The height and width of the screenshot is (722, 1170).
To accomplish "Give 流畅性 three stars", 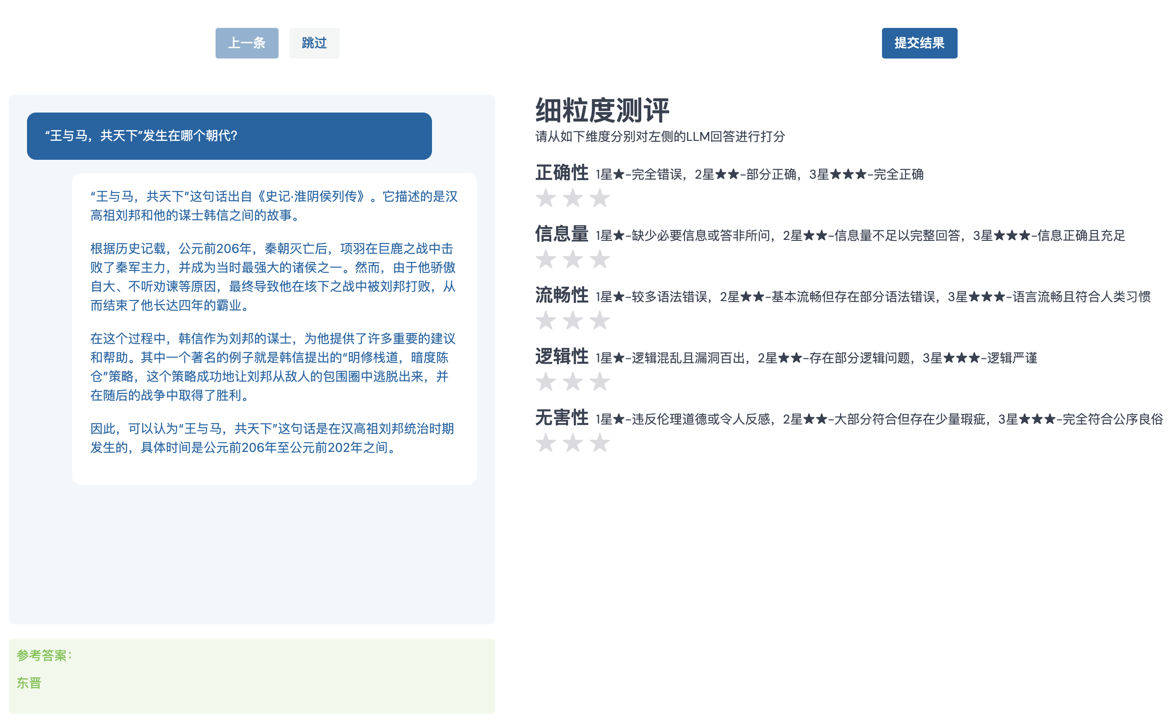I will pos(599,320).
